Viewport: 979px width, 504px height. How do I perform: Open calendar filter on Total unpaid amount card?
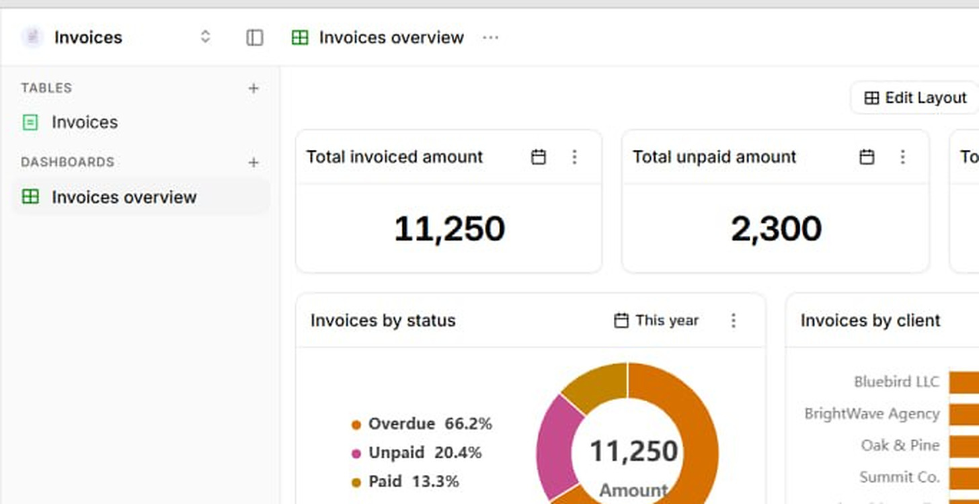pos(867,157)
